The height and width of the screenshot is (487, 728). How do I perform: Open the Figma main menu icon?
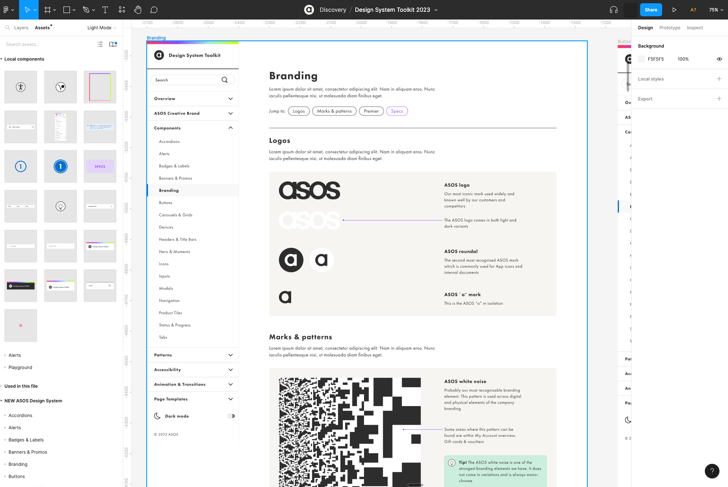[6, 10]
